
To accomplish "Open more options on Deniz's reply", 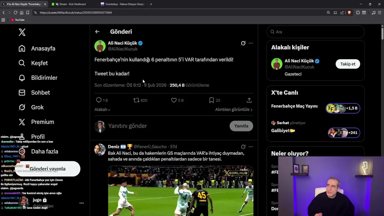I will pos(251,147).
